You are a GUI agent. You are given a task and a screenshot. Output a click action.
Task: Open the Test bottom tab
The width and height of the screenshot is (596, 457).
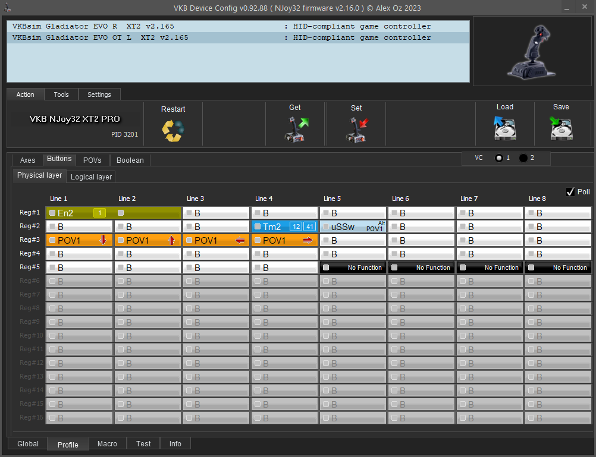click(x=143, y=444)
